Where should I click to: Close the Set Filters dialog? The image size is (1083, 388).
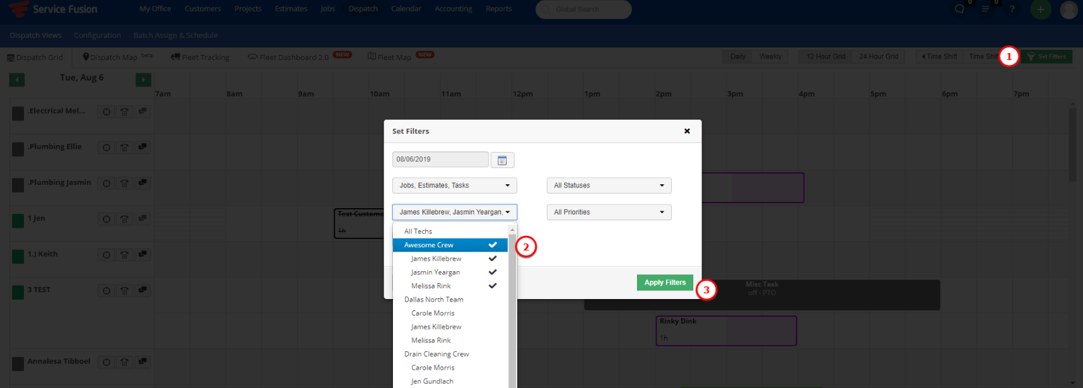[x=687, y=131]
